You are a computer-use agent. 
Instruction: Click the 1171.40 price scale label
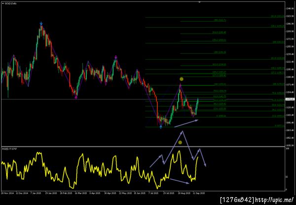(x=289, y=84)
